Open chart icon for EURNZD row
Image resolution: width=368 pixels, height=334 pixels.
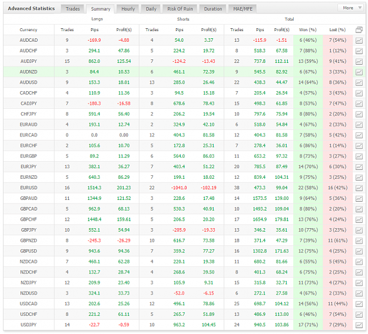[x=359, y=178]
